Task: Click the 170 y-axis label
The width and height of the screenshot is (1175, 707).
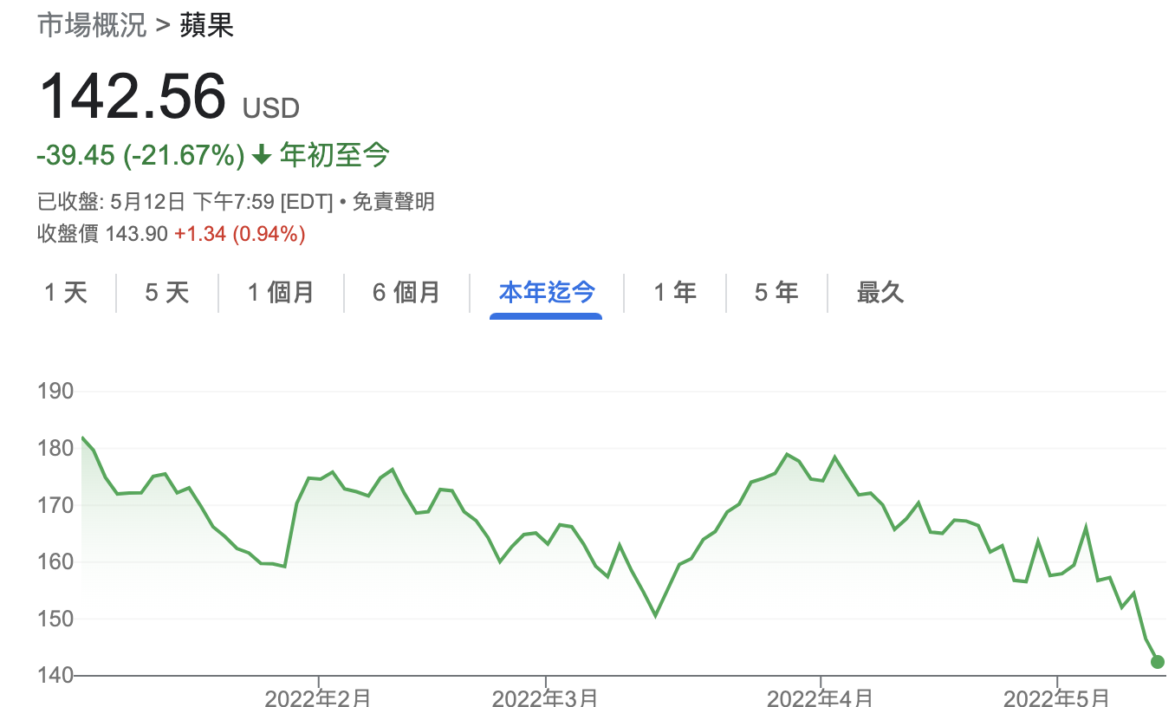Action: pos(55,505)
